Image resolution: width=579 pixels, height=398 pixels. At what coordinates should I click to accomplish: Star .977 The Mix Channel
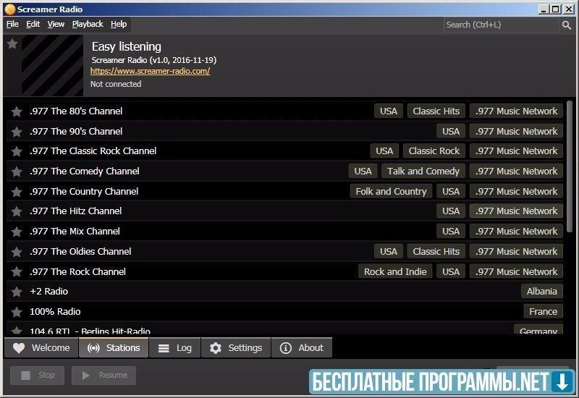[x=16, y=232]
